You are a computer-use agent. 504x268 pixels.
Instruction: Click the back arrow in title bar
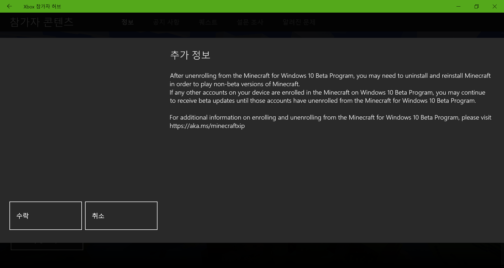click(9, 6)
